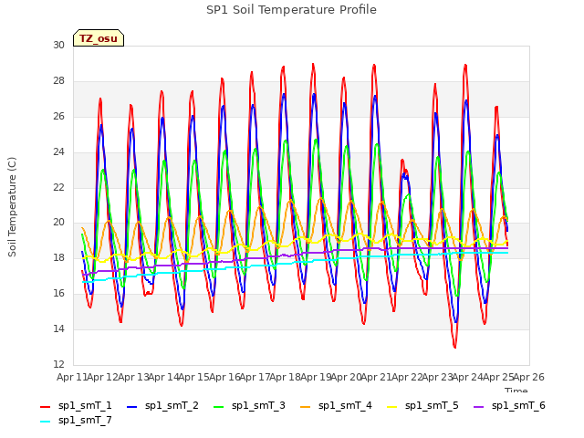The width and height of the screenshot is (584, 438).
Task: Click the Apr 24 x-axis tick label
Action: tap(467, 377)
